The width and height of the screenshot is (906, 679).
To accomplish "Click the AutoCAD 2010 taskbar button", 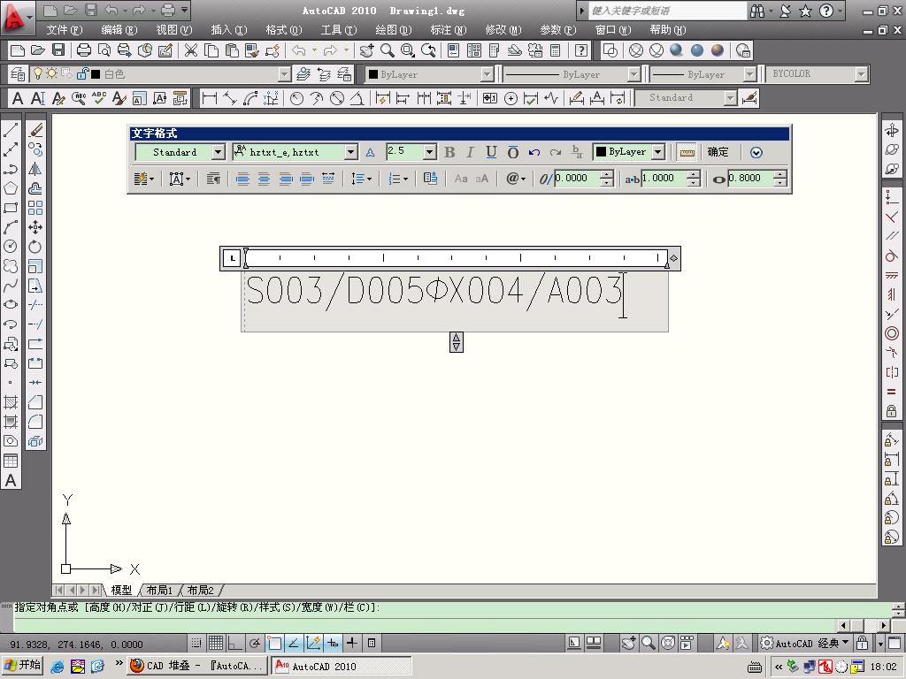I will (342, 666).
